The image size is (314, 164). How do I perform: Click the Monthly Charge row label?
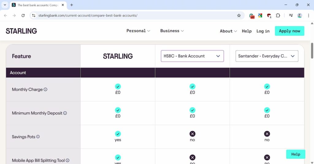pyautogui.click(x=27, y=89)
